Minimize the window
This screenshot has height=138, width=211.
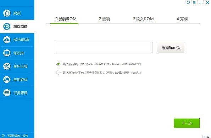pyautogui.click(x=200, y=3)
